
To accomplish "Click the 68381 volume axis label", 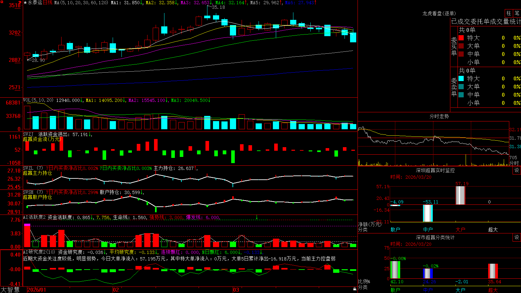I will (13, 103).
